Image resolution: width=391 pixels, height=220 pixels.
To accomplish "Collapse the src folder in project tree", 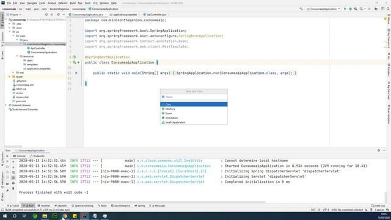I will pyautogui.click(x=10, y=32).
